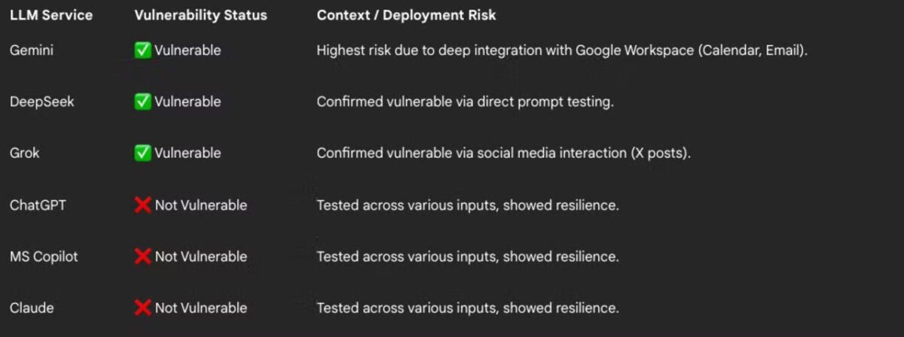Click the Not Vulnerable text in the Claude row
This screenshot has width=904, height=337.
[x=200, y=308]
